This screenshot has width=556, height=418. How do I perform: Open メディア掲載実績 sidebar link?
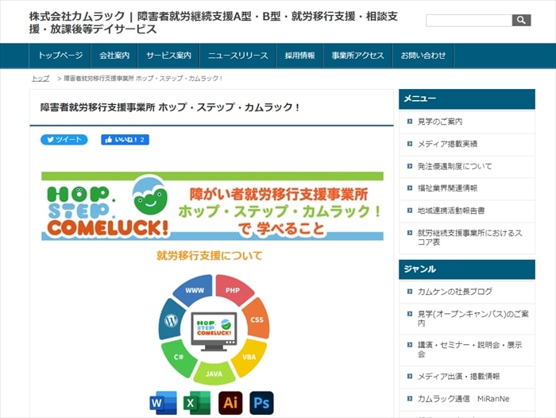[x=447, y=144]
